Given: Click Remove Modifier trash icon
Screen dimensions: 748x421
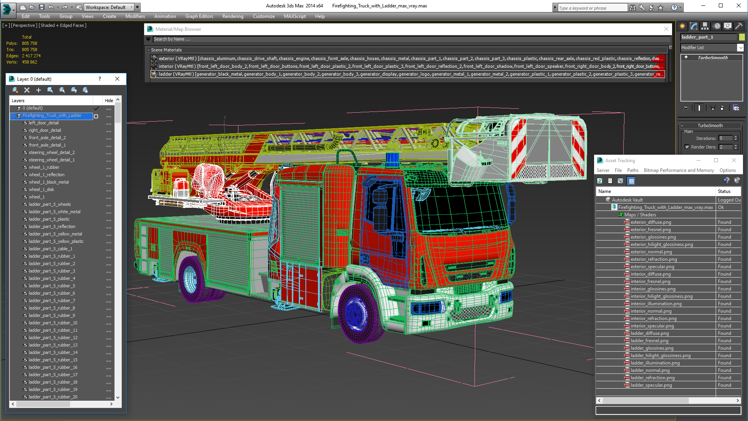Looking at the screenshot, I should pyautogui.click(x=722, y=108).
